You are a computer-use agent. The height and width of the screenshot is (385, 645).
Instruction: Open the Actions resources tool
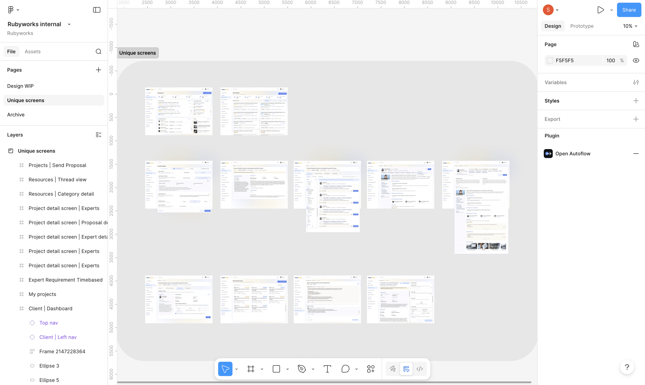tap(371, 369)
